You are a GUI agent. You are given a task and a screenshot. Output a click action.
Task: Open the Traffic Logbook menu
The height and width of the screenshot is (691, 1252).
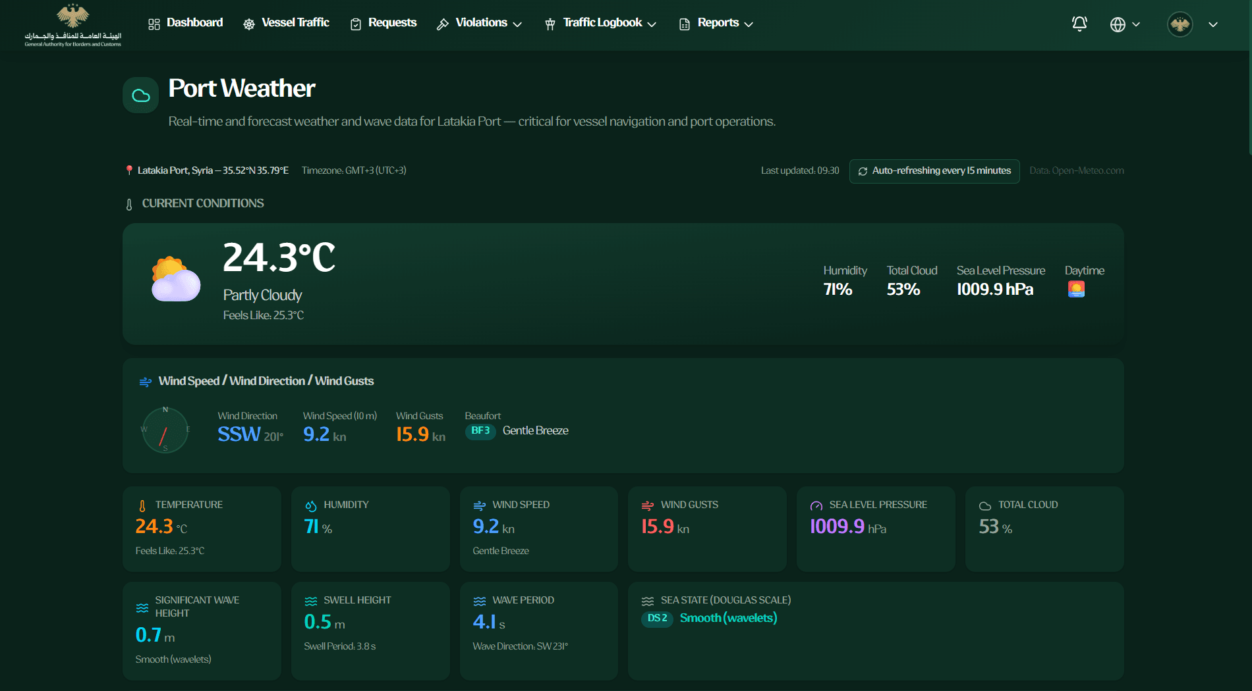(x=600, y=23)
